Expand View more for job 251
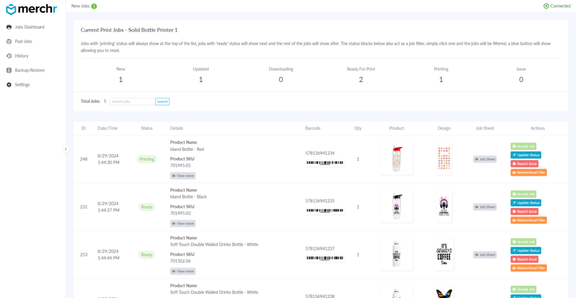 (183, 224)
